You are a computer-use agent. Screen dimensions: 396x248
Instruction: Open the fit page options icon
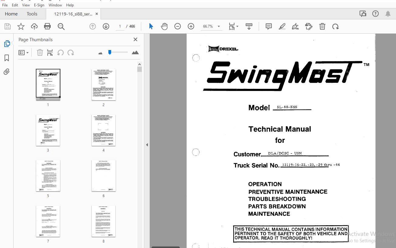coord(233,26)
